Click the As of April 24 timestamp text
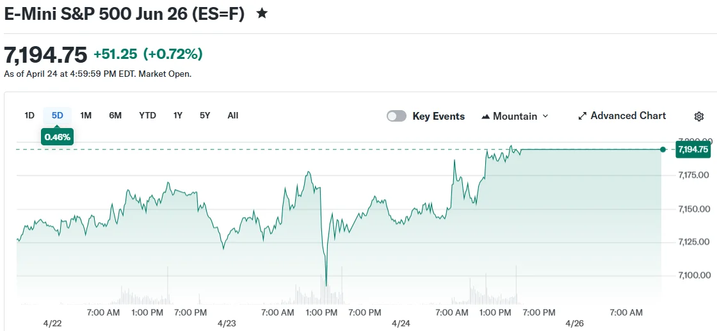The width and height of the screenshot is (717, 331). (x=98, y=74)
